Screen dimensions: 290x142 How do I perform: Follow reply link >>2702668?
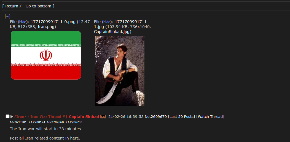(x=55, y=122)
